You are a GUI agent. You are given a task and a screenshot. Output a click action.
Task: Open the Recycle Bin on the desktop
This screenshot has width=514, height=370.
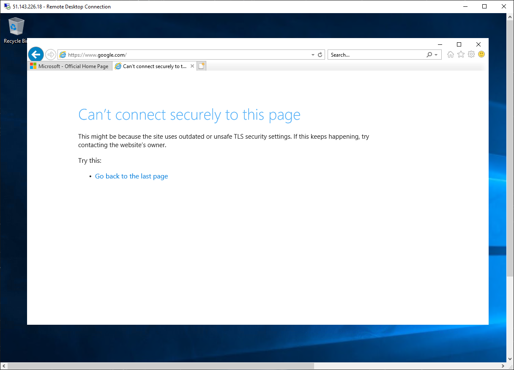coord(16,26)
